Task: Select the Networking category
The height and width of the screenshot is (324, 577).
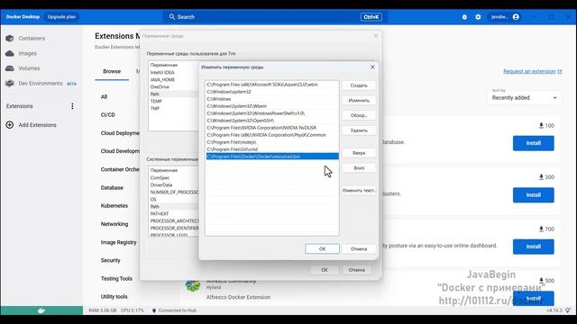Action: [114, 224]
